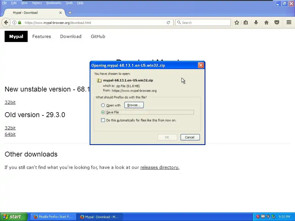
Task: Open the Help menu
Action: click(80, 3)
